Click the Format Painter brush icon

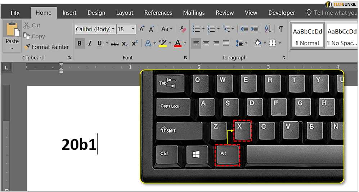click(27, 47)
